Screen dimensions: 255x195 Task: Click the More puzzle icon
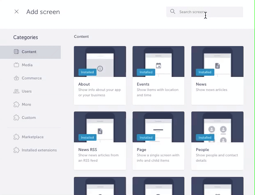(x=16, y=104)
